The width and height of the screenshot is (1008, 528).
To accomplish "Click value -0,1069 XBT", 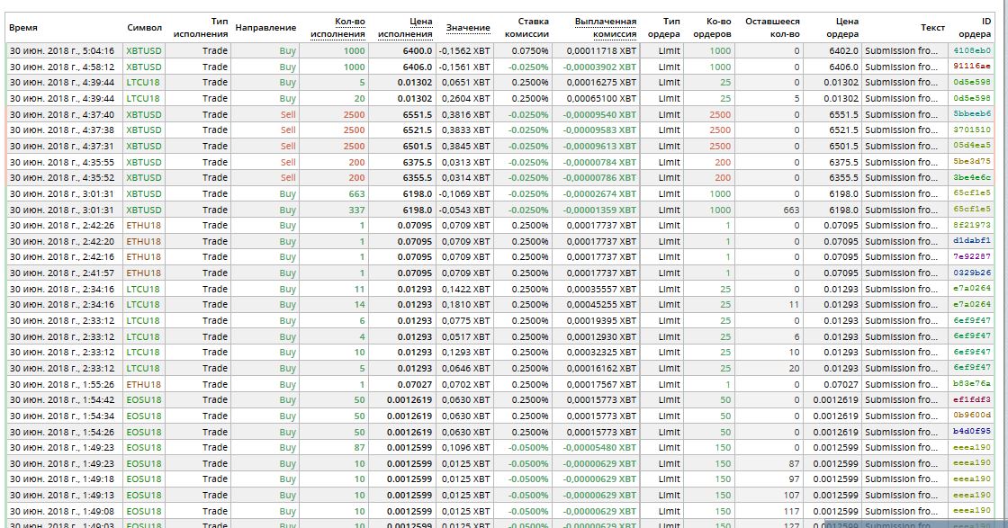I will 464,194.
